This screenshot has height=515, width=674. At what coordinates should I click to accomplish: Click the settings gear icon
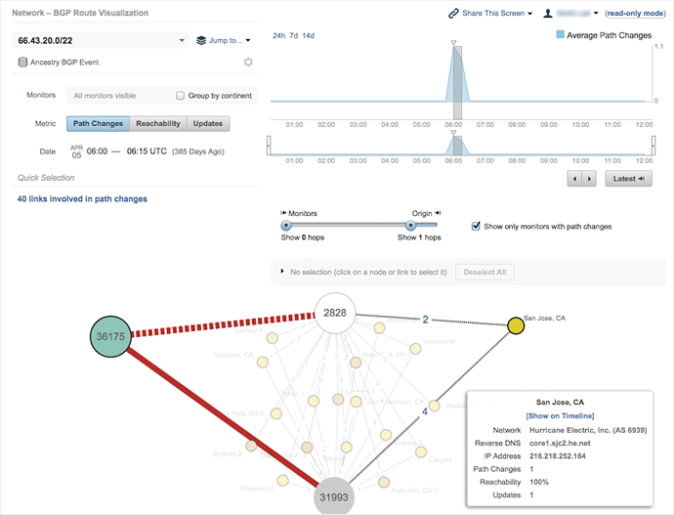(248, 63)
